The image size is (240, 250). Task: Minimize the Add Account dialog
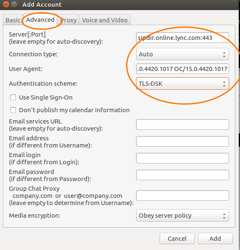point(14,5)
